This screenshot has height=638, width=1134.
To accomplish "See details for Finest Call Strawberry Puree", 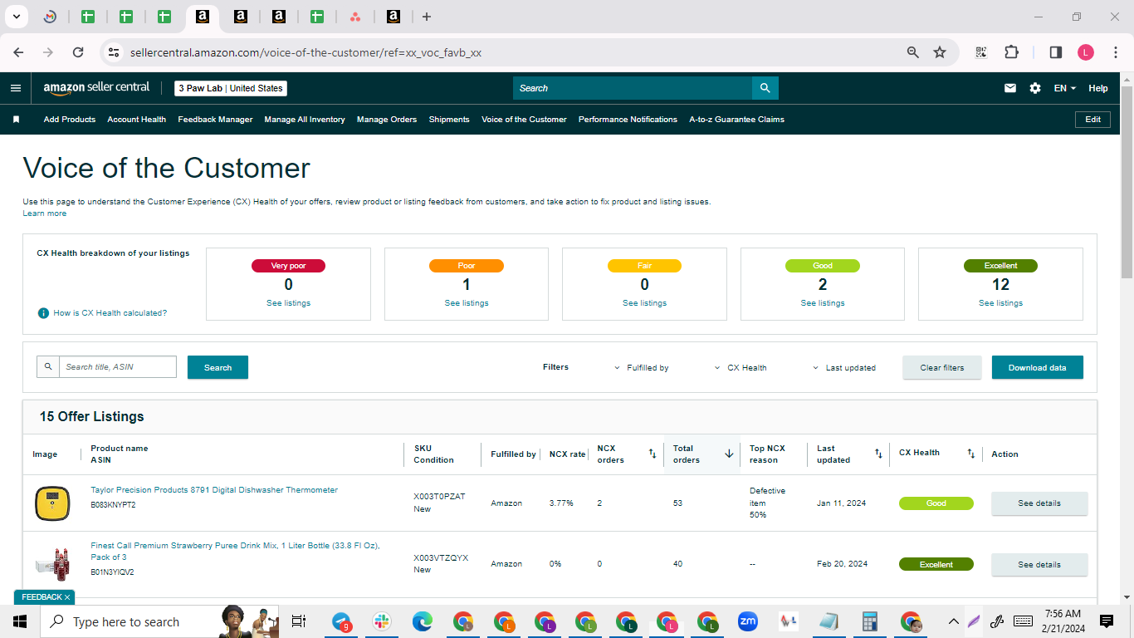I will coord(1039,565).
